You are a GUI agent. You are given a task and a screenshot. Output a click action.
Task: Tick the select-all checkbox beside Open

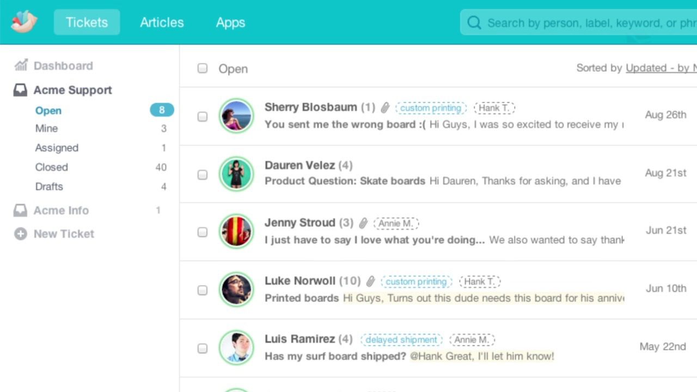point(203,68)
